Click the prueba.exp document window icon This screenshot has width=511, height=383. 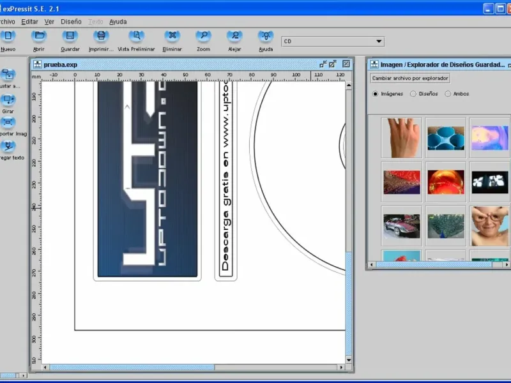pos(38,64)
